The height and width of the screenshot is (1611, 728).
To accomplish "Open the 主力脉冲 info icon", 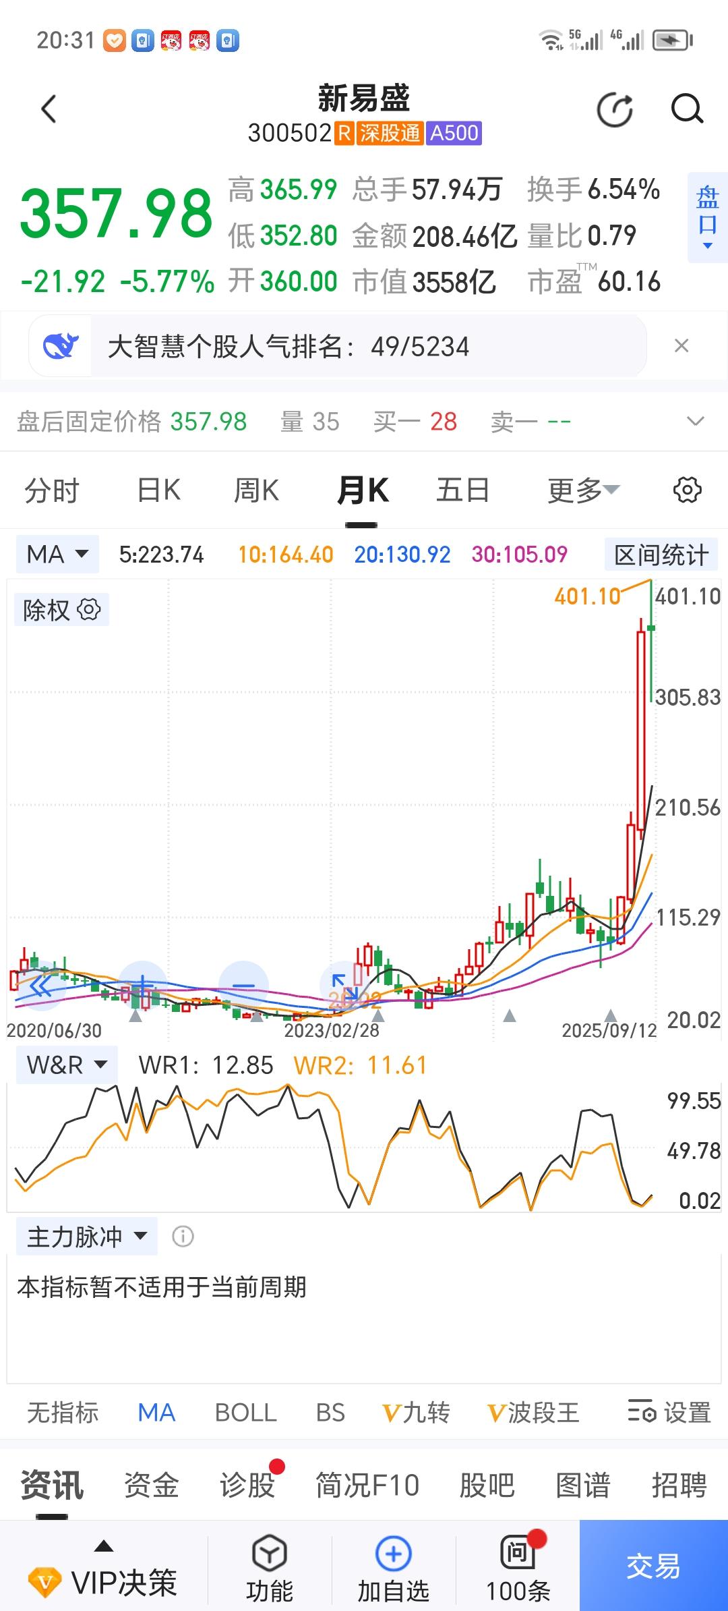I will coord(183,1237).
